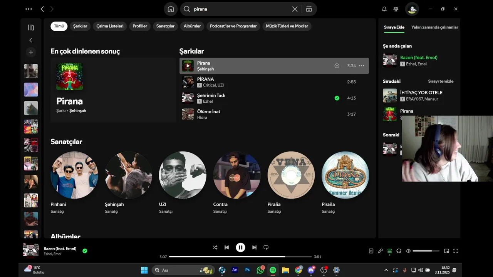Screen dimensions: 493x277
Task: Open the Ölüme İnat track by Hidra
Action: coord(274,114)
